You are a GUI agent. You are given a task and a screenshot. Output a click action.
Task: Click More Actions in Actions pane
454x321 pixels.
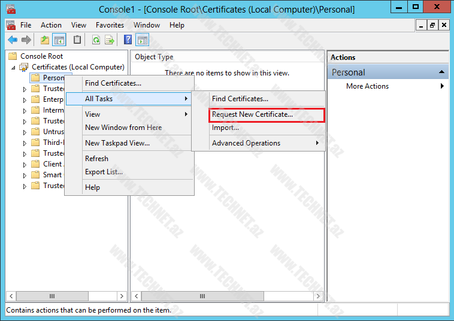point(367,86)
